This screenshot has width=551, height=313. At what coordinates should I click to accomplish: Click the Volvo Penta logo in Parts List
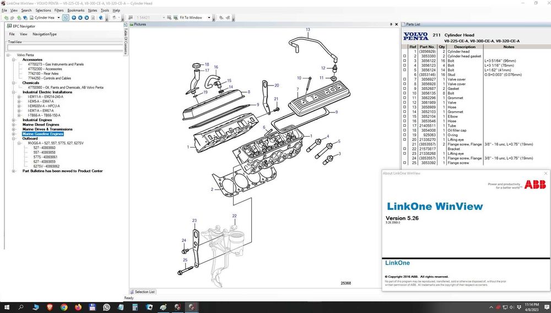click(x=415, y=36)
